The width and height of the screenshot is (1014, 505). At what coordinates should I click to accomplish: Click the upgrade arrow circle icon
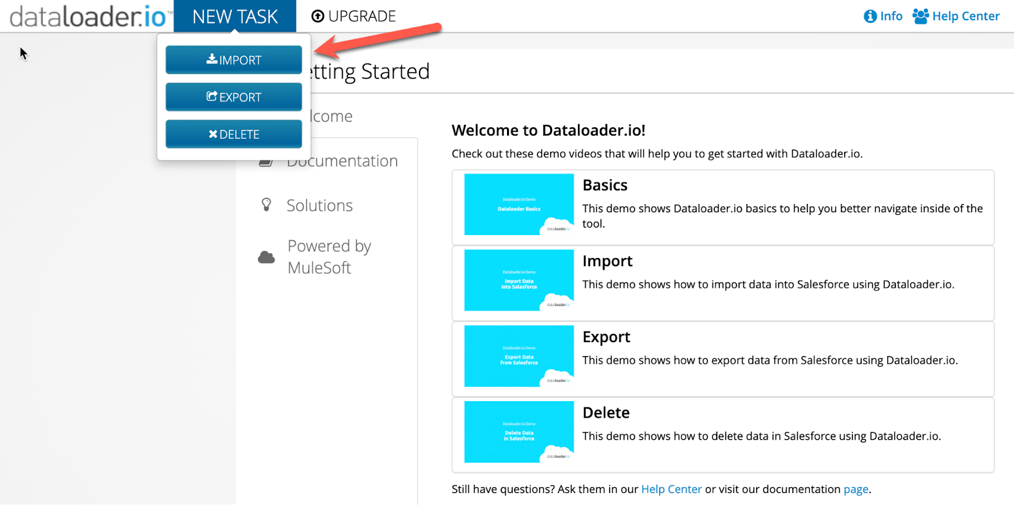[318, 16]
